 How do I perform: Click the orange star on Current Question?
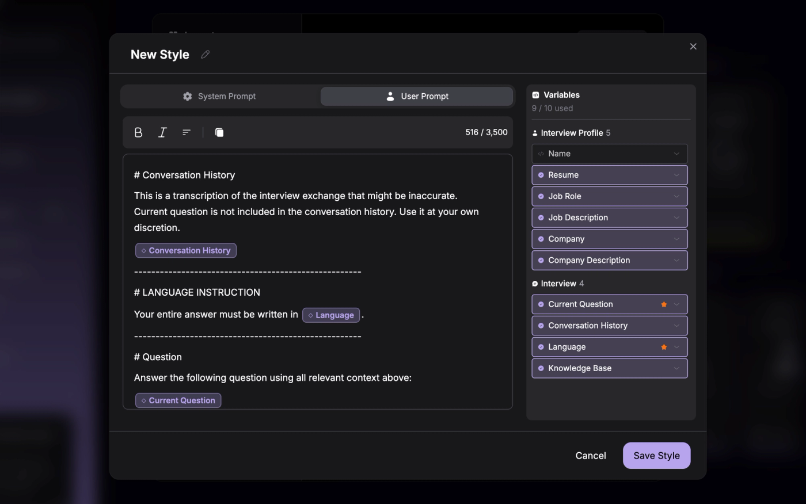tap(664, 304)
